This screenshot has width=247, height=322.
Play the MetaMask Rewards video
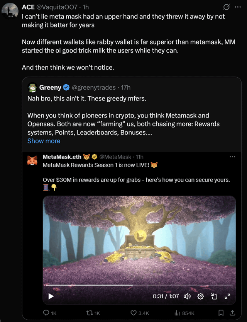tap(51, 296)
